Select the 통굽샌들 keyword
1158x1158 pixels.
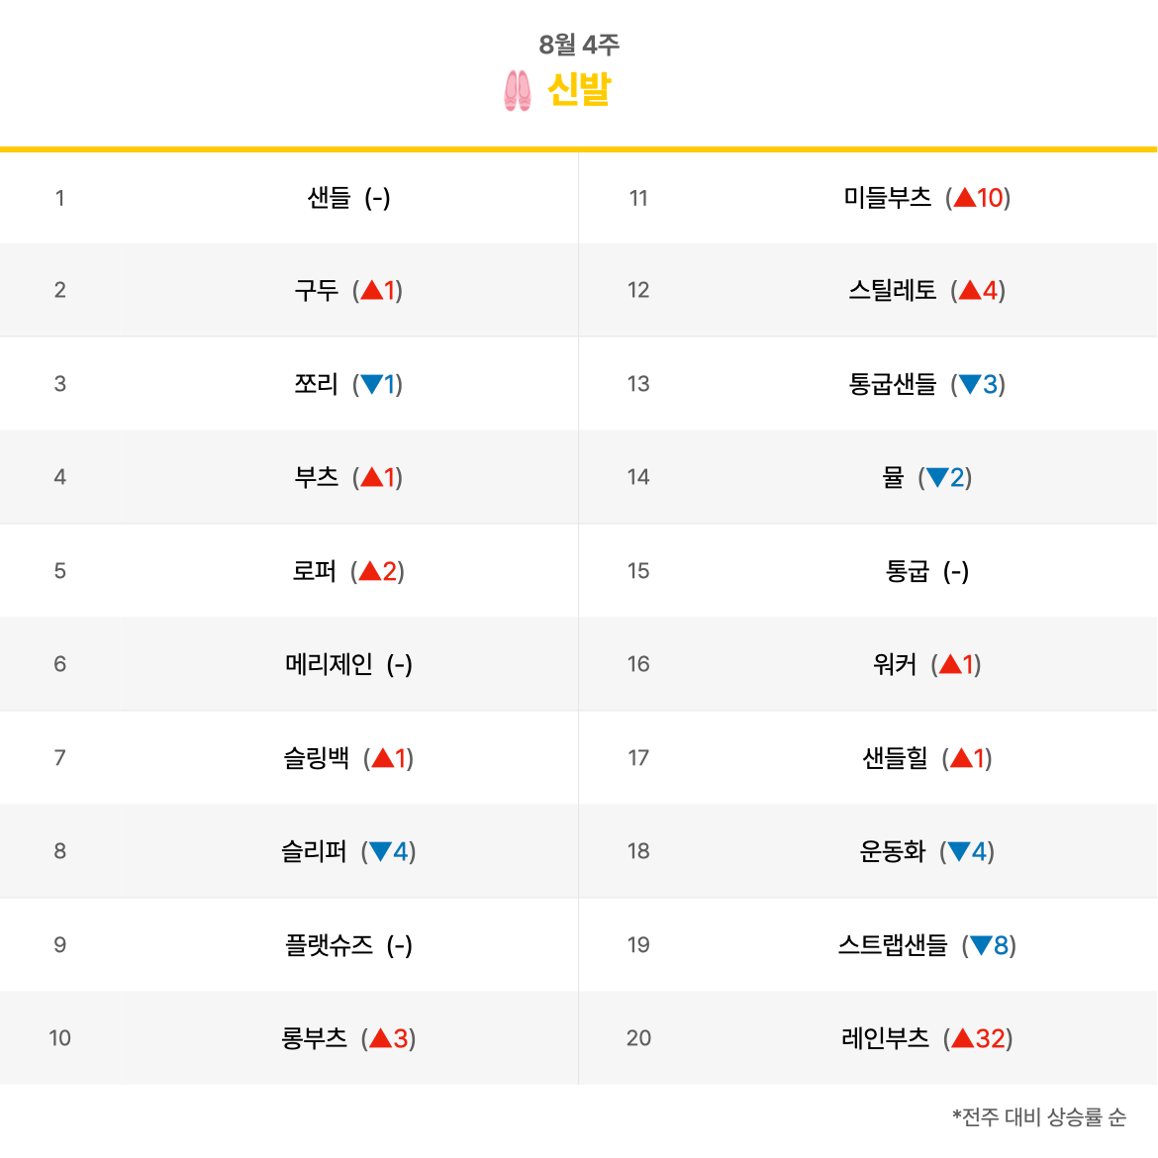pyautogui.click(x=892, y=384)
